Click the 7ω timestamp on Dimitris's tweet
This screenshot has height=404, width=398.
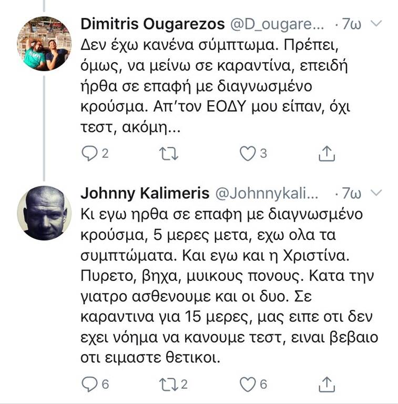pyautogui.click(x=351, y=24)
